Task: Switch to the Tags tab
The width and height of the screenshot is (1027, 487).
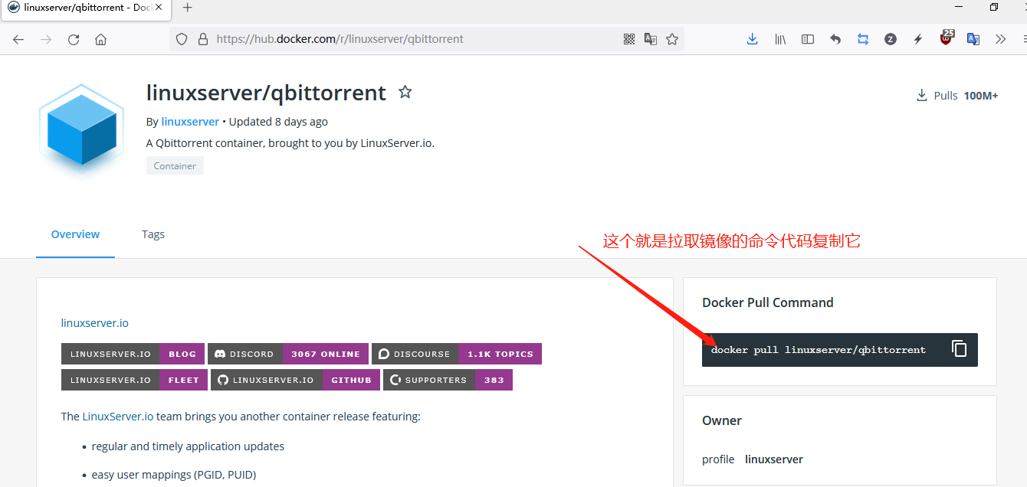Action: coord(153,234)
